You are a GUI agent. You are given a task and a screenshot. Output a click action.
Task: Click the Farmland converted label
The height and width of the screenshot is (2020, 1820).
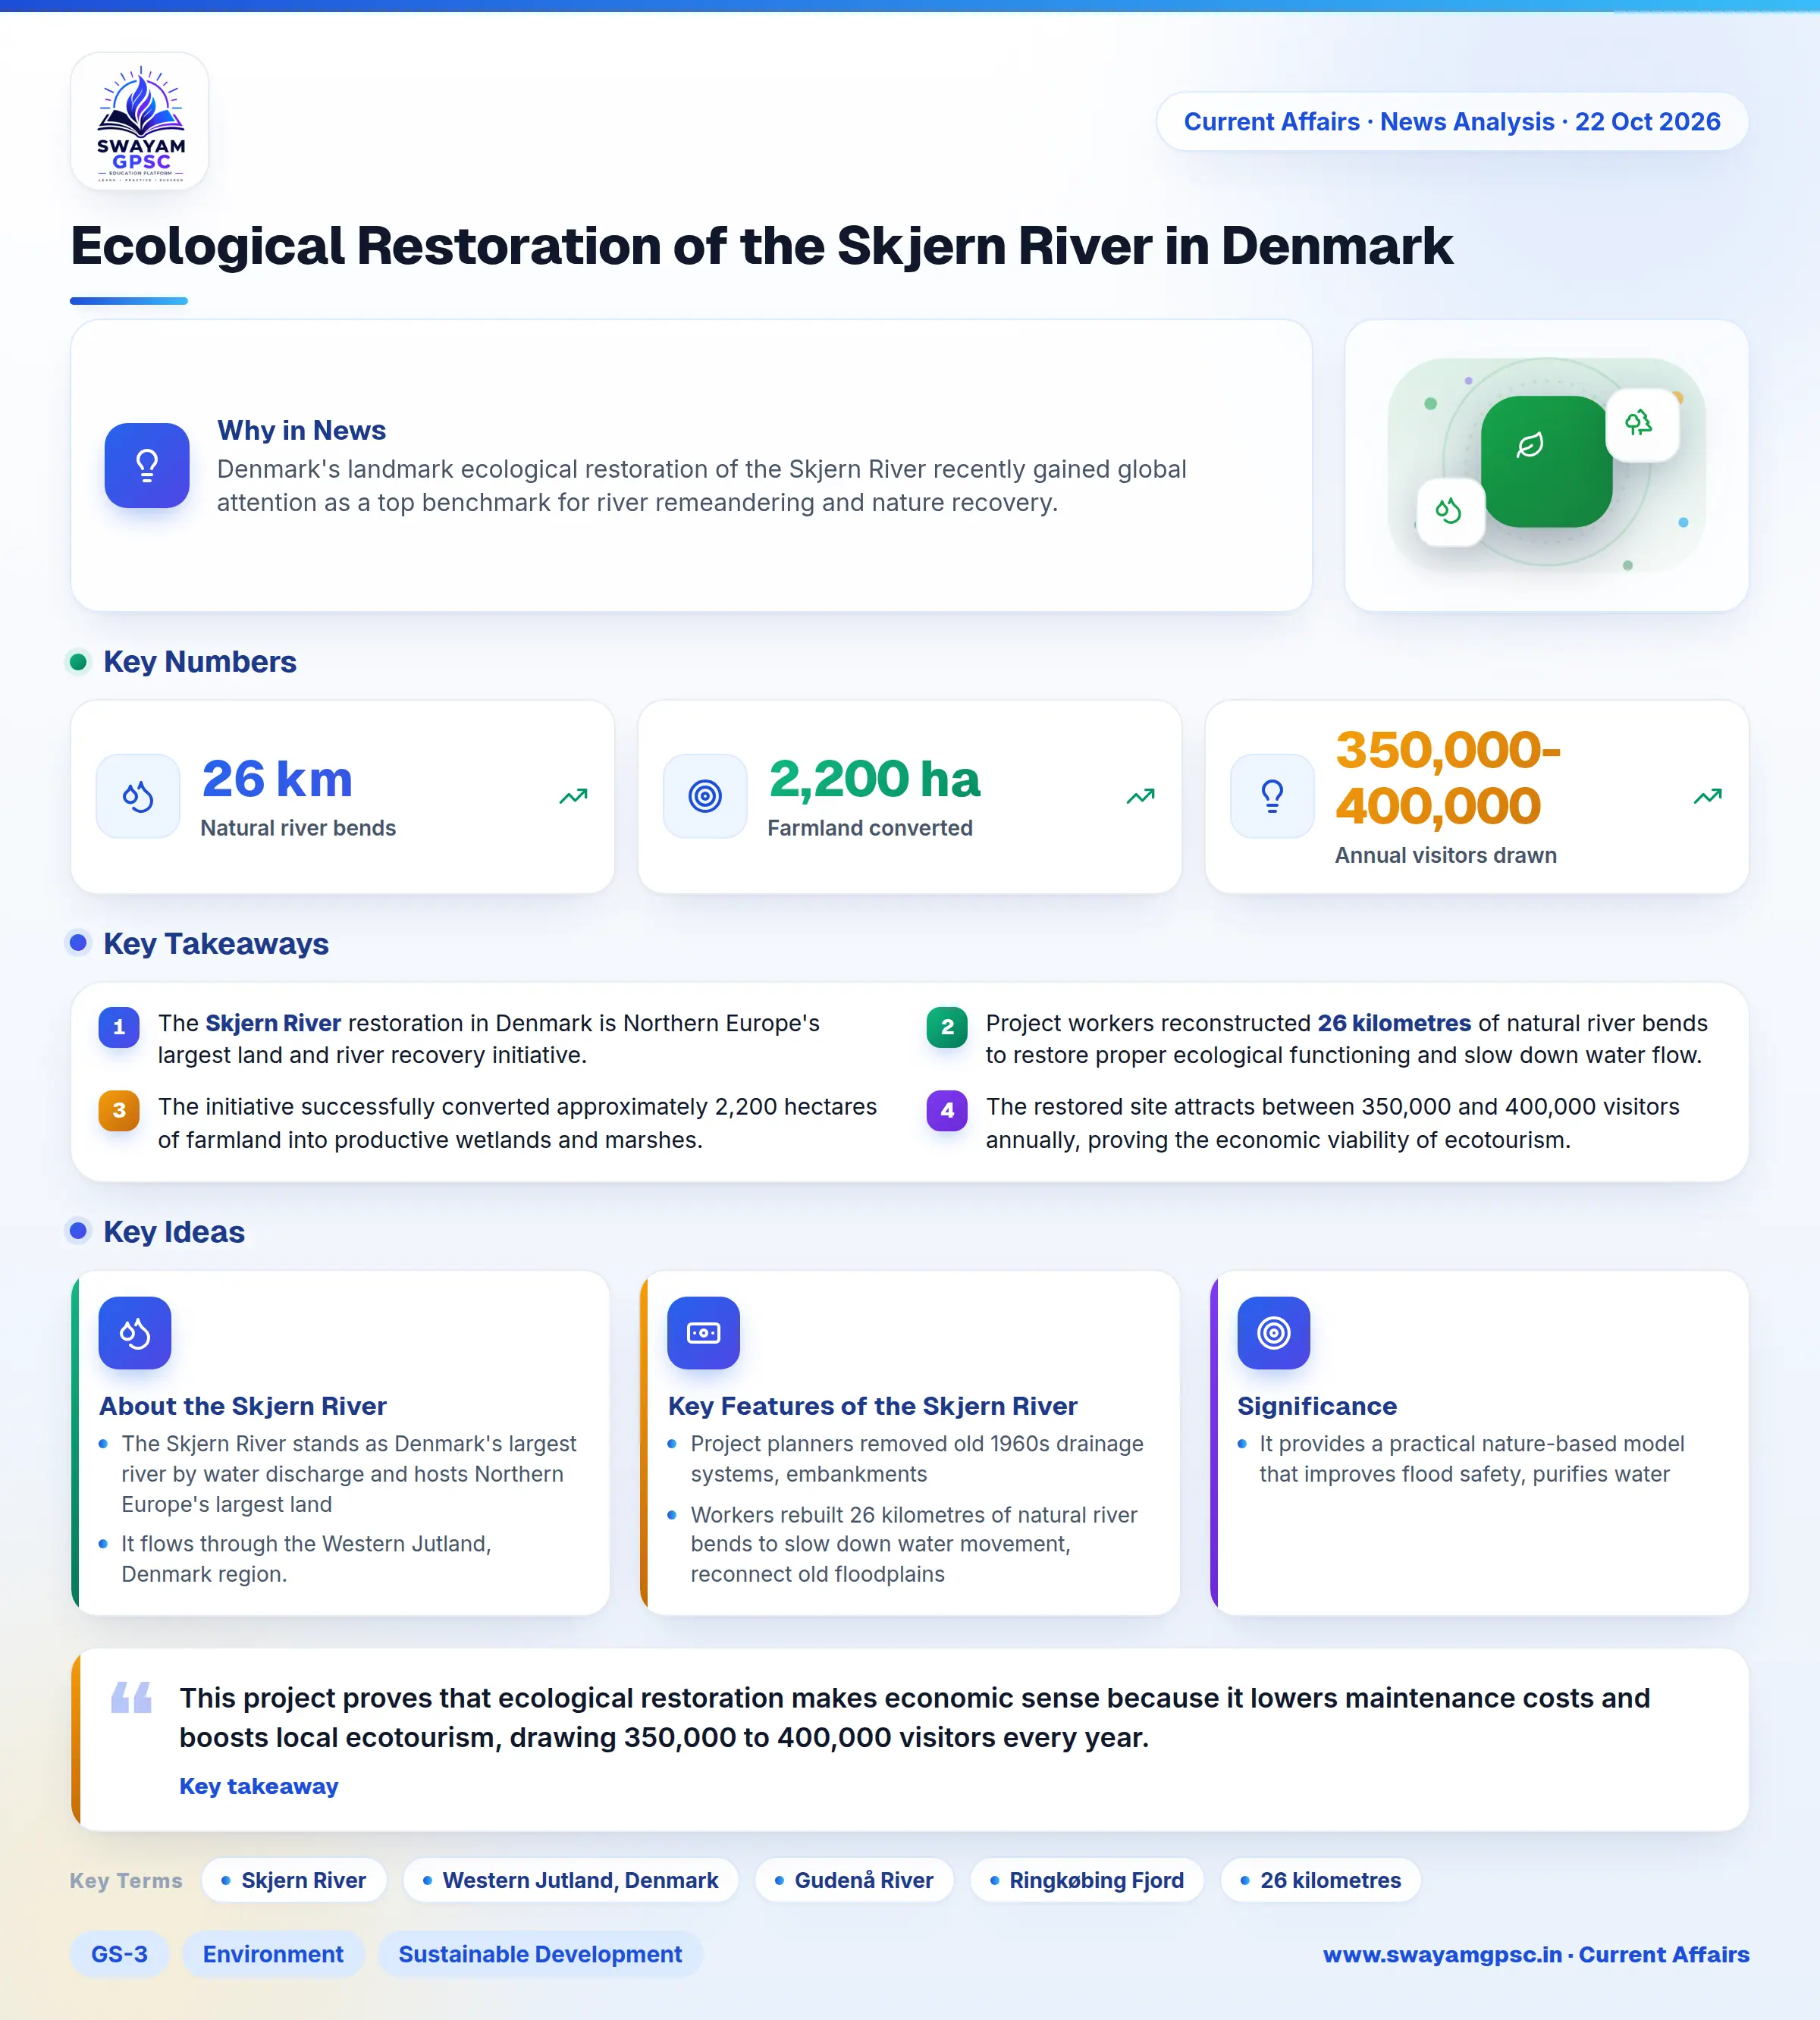[870, 828]
